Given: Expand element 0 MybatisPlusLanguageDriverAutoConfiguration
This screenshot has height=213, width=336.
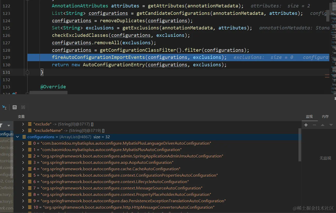Looking at the screenshot, I should [23, 143].
